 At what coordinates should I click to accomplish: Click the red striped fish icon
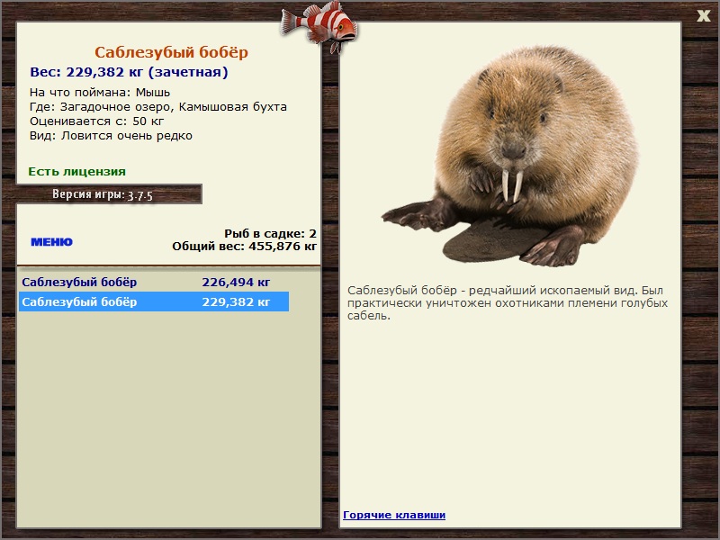pyautogui.click(x=319, y=25)
